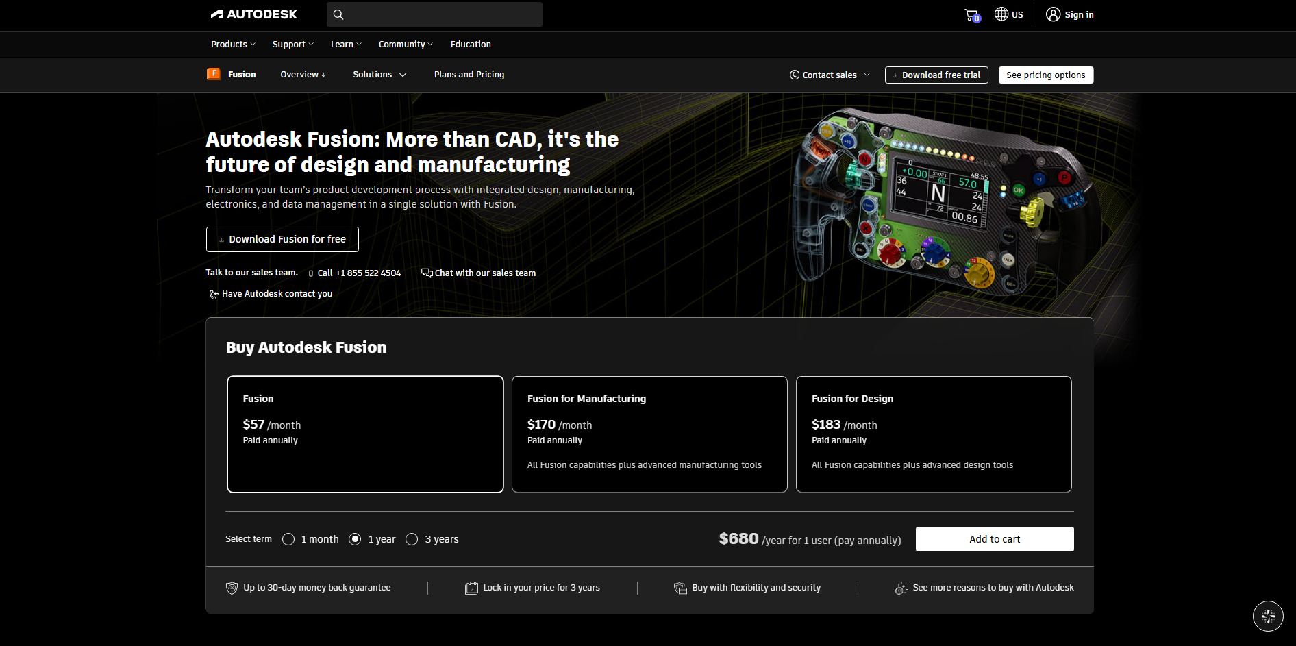Expand the Solutions dropdown
1296x646 pixels.
[x=379, y=74]
